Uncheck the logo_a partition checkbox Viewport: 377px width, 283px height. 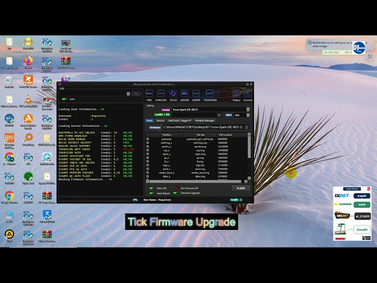coord(148,165)
